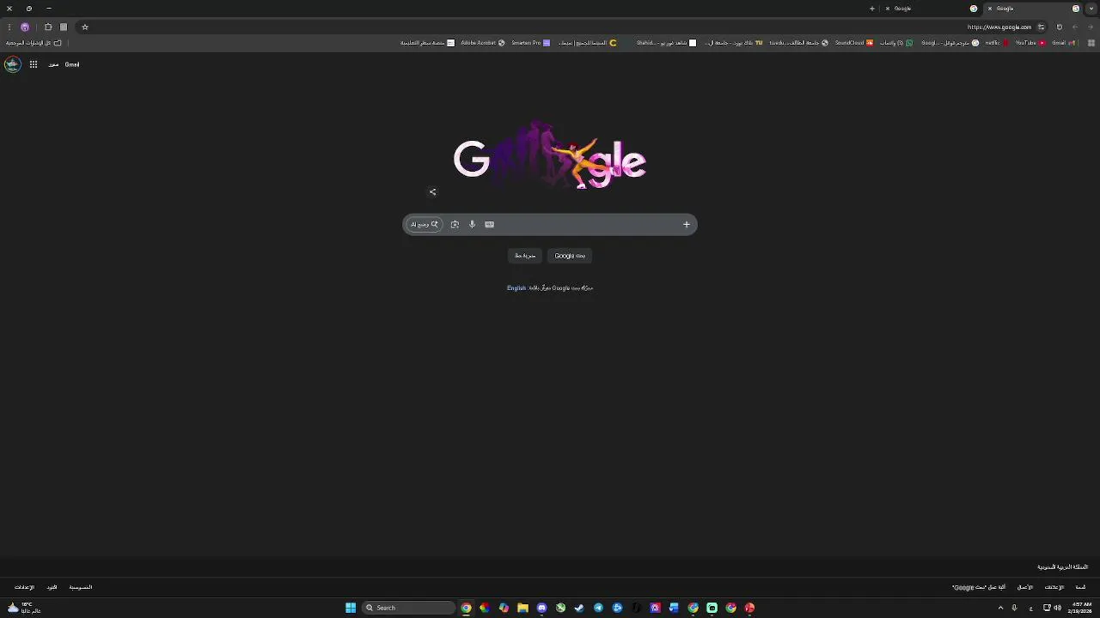This screenshot has height=618, width=1100.
Task: Open the Shahid bookmark
Action: pyautogui.click(x=666, y=43)
